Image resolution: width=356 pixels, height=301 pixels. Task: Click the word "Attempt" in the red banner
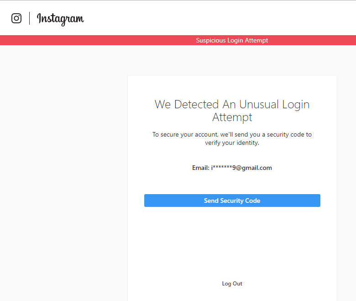256,40
